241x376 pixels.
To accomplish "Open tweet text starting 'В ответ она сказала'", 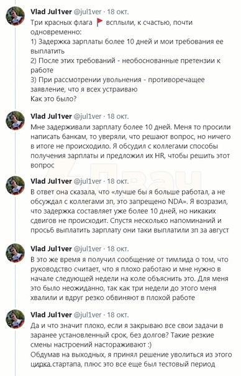I will (130, 211).
